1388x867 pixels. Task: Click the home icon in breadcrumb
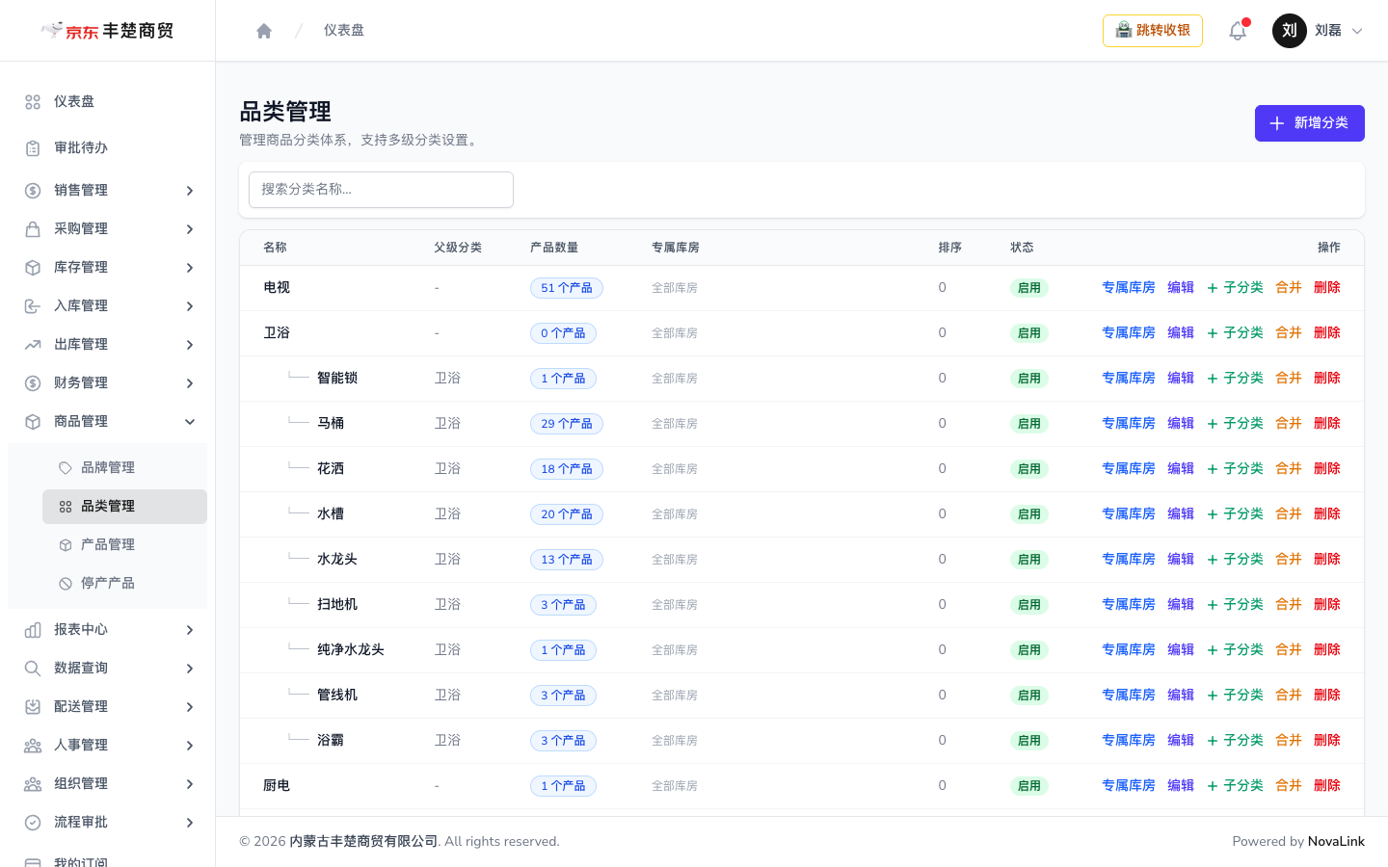[x=264, y=31]
